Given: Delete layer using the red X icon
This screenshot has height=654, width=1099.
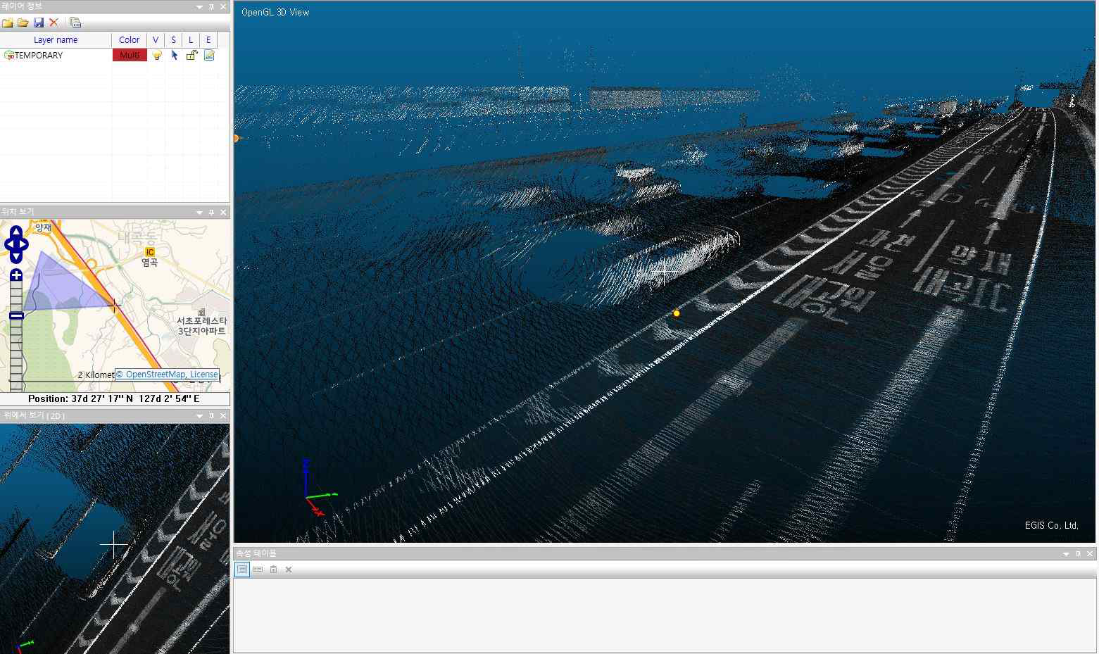Looking at the screenshot, I should point(54,23).
